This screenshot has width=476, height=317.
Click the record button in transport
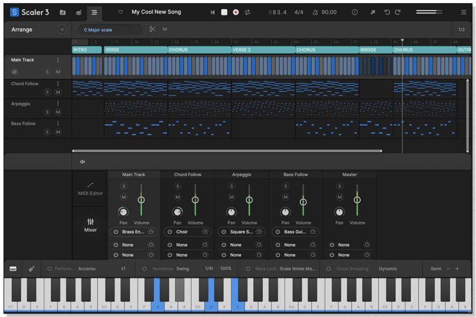click(236, 13)
